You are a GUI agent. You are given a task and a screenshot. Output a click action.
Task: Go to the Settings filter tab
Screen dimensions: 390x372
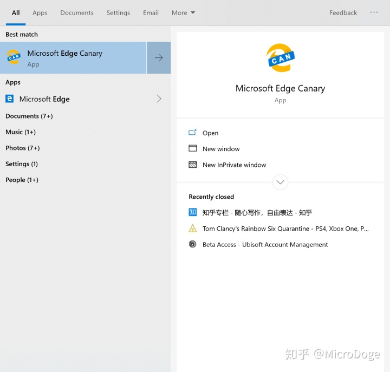pos(118,12)
